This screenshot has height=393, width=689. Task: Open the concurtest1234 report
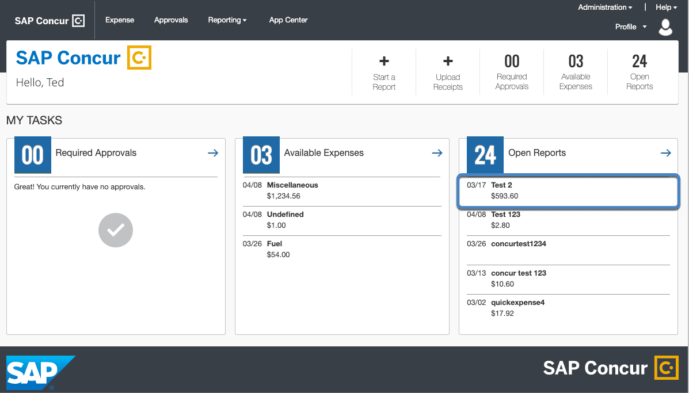click(x=568, y=249)
